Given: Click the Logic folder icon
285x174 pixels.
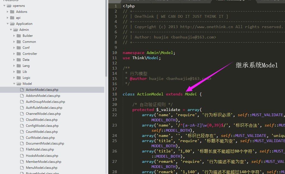Looking at the screenshot, I should (19, 78).
